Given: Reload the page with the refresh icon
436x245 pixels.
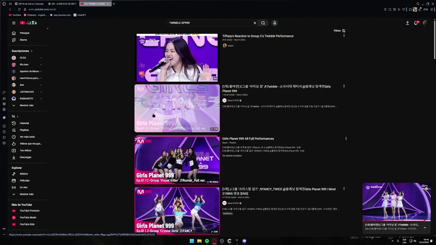Looking at the screenshot, I should coord(20,10).
